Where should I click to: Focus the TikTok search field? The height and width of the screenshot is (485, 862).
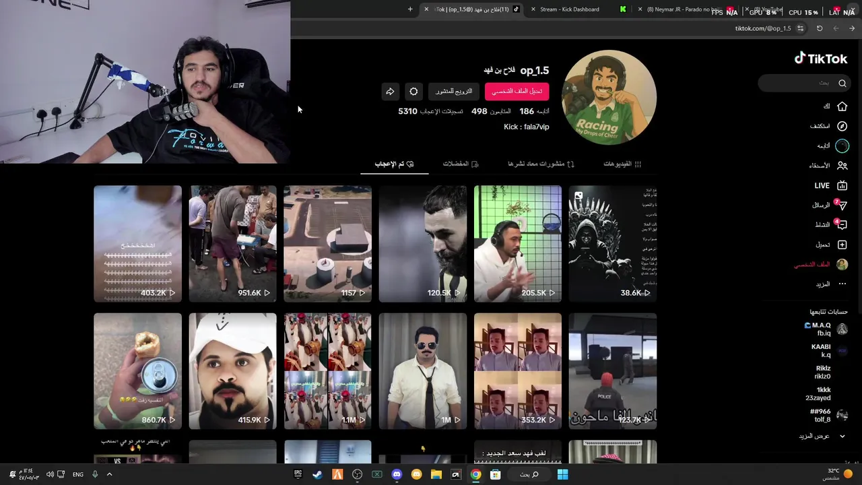(803, 84)
